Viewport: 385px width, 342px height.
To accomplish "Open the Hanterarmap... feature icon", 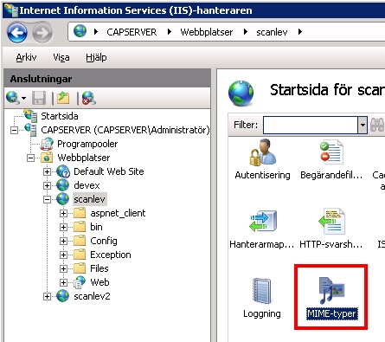I will 263,221.
